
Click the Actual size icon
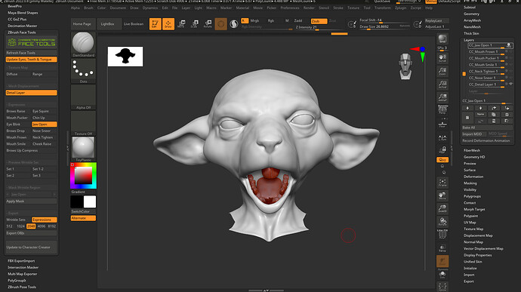tap(442, 85)
